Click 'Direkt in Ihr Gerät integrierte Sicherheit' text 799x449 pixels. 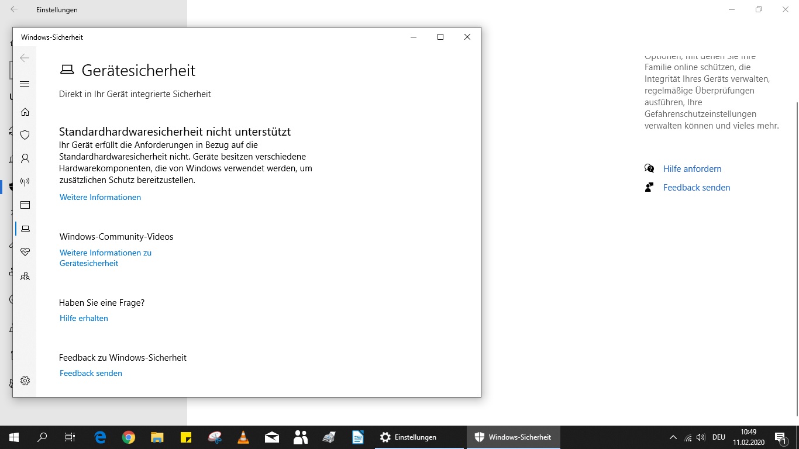pos(135,94)
